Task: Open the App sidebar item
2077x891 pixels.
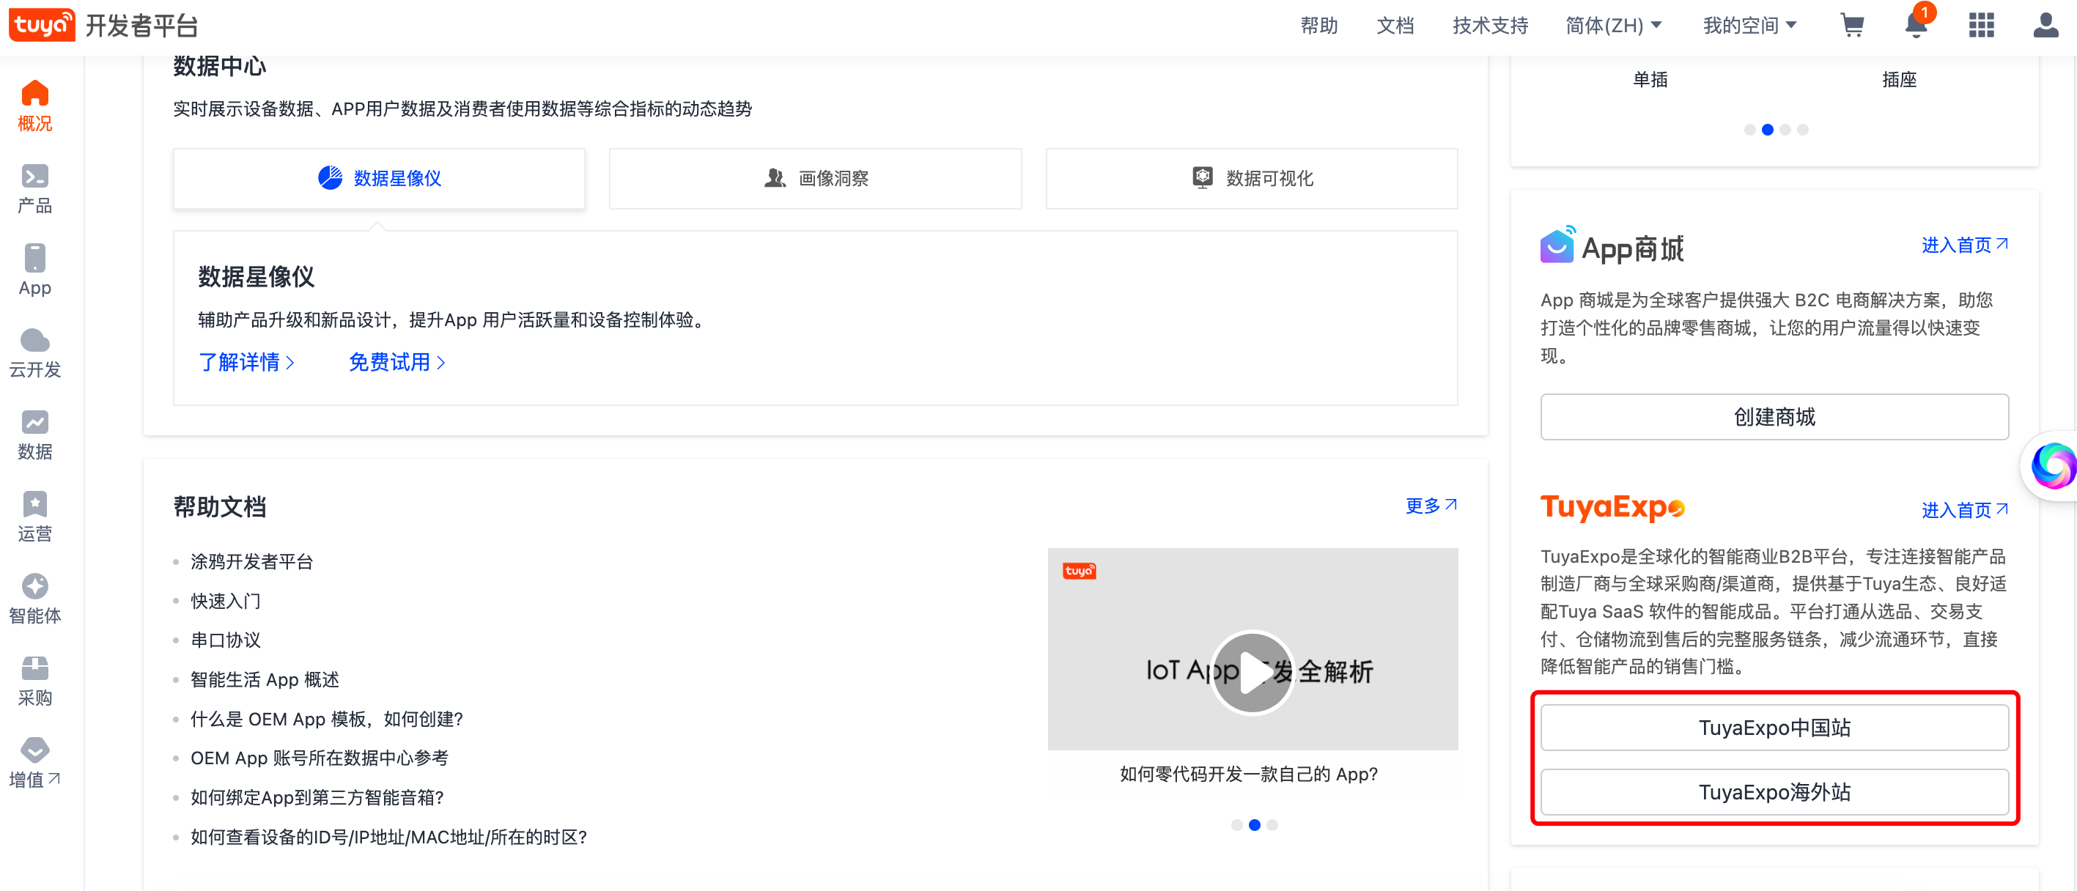Action: (x=34, y=270)
